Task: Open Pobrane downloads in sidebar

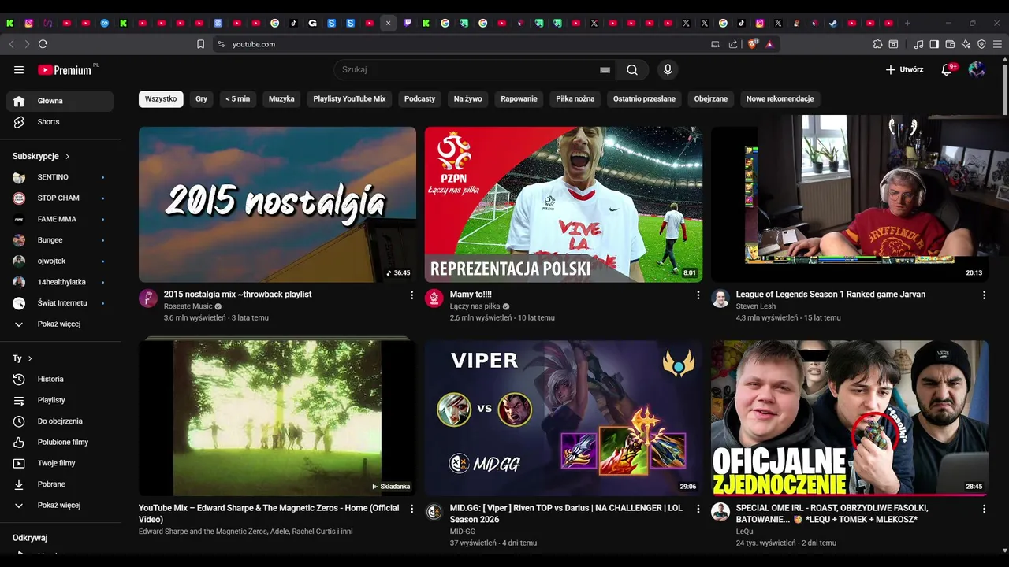Action: tap(60, 484)
